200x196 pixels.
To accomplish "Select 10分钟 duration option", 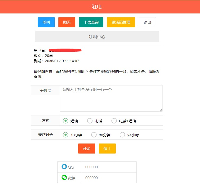I will tap(66, 135).
